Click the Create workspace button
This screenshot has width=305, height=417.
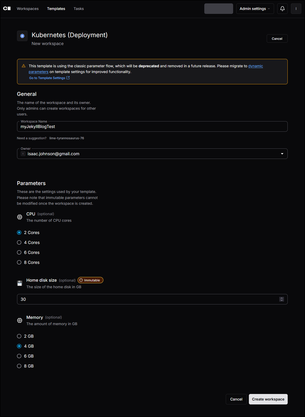[268, 399]
